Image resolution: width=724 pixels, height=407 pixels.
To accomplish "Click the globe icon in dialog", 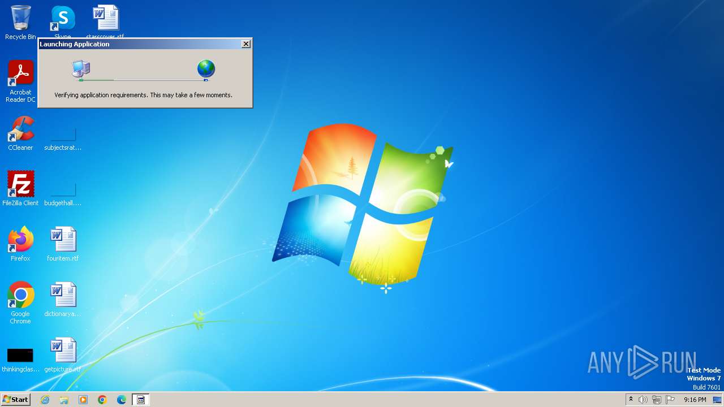I will (206, 68).
